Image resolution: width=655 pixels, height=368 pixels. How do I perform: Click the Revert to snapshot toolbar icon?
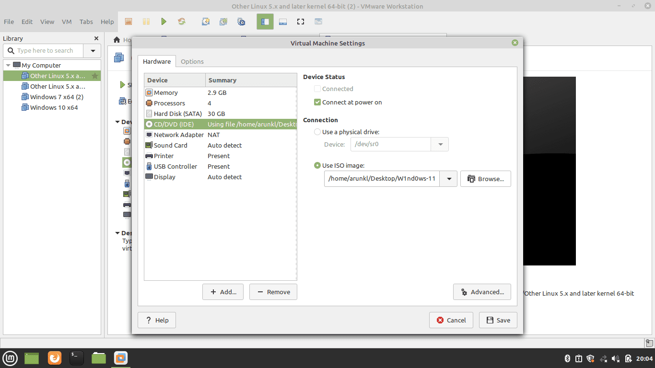pos(223,22)
